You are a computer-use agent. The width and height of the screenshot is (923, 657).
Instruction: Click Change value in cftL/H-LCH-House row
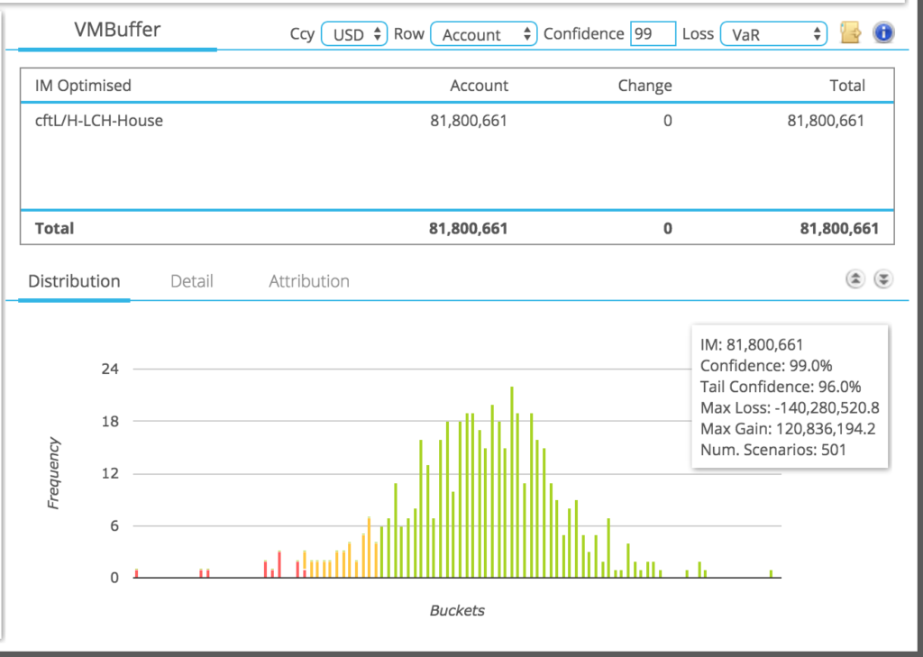tap(668, 121)
